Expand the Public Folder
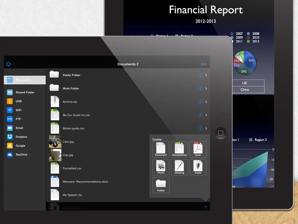The image size is (298, 224). pyautogui.click(x=206, y=75)
